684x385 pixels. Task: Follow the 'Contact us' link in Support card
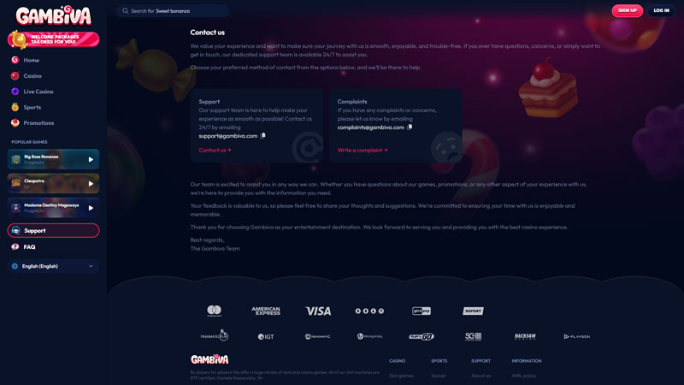215,150
